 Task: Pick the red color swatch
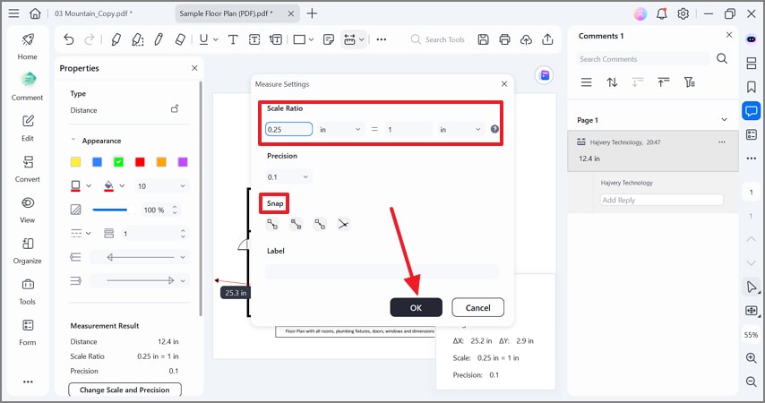point(140,162)
